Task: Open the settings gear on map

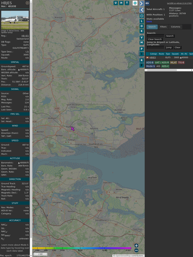Action: pyautogui.click(x=142, y=16)
